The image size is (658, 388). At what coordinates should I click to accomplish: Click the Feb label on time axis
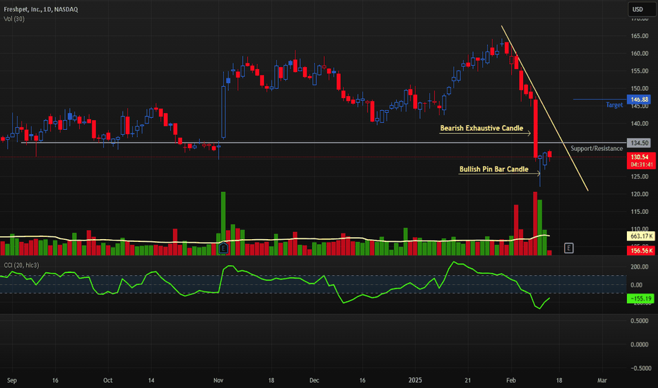[x=510, y=380]
